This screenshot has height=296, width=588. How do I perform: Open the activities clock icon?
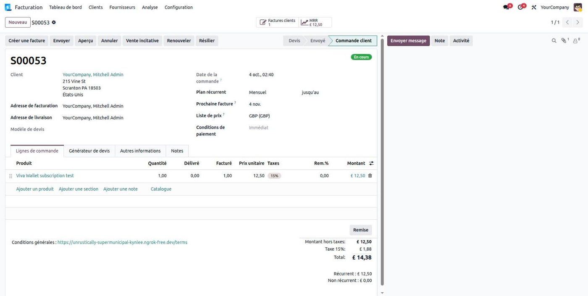point(521,7)
